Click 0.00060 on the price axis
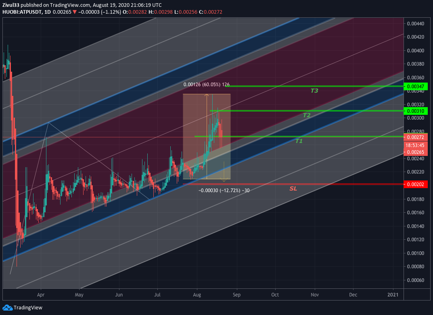433x315 pixels. pyautogui.click(x=416, y=280)
